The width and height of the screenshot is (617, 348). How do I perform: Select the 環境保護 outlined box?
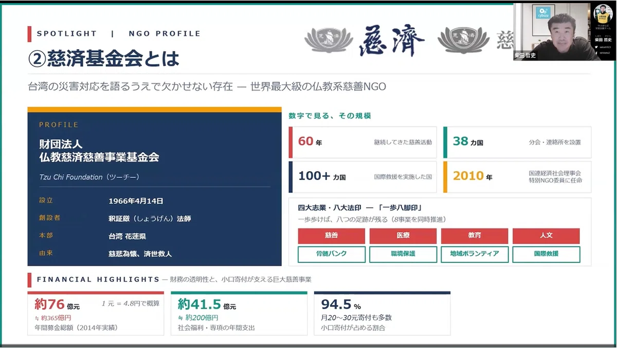tap(403, 254)
